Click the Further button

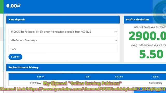tap(15, 57)
